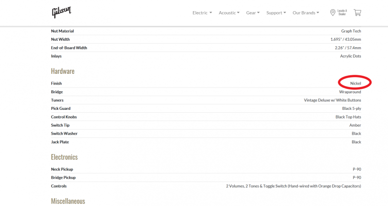
Task: Click the Neck Pickup P-90 value
Action: click(356, 169)
